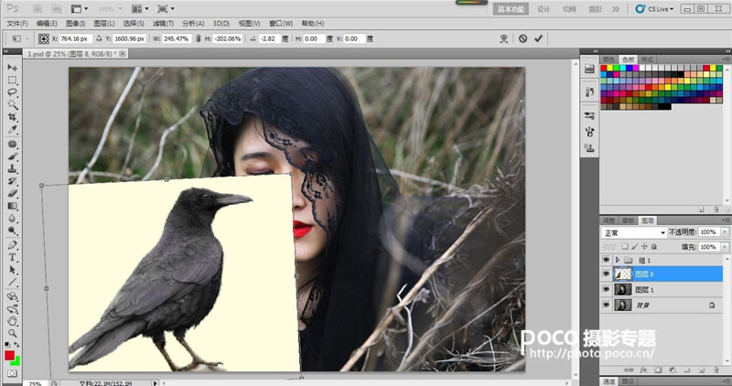
Task: Hide the 图层 8 layer
Action: point(606,274)
